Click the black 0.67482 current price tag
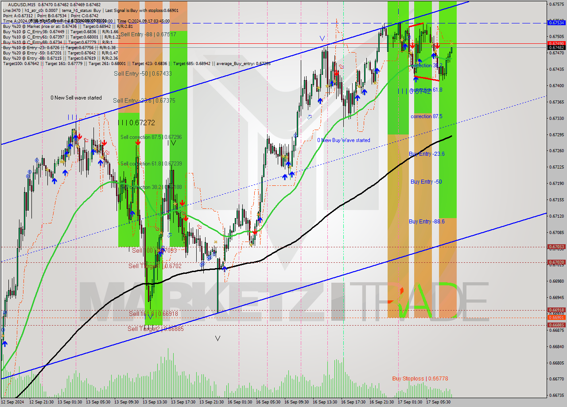This screenshot has width=567, height=407. point(556,47)
